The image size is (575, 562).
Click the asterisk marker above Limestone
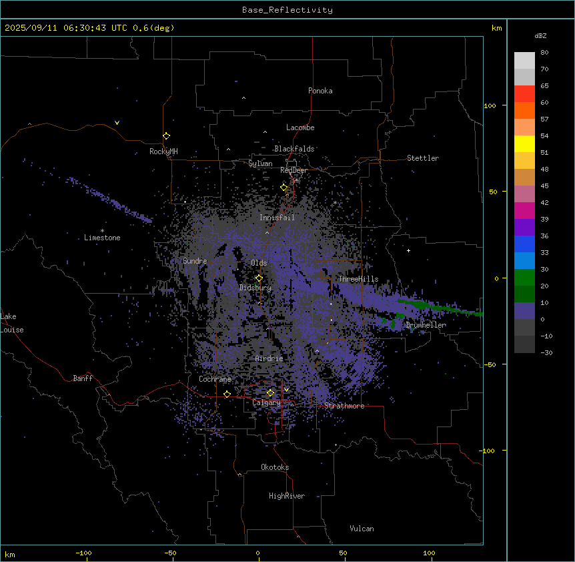point(102,231)
